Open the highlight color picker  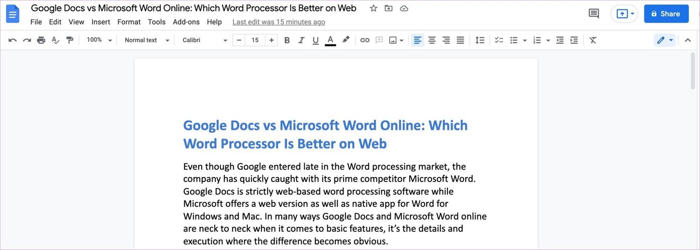(x=346, y=40)
